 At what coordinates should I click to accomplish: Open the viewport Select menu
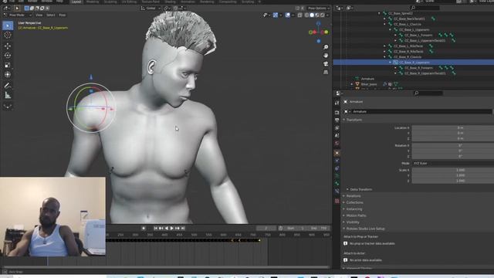[x=51, y=15]
